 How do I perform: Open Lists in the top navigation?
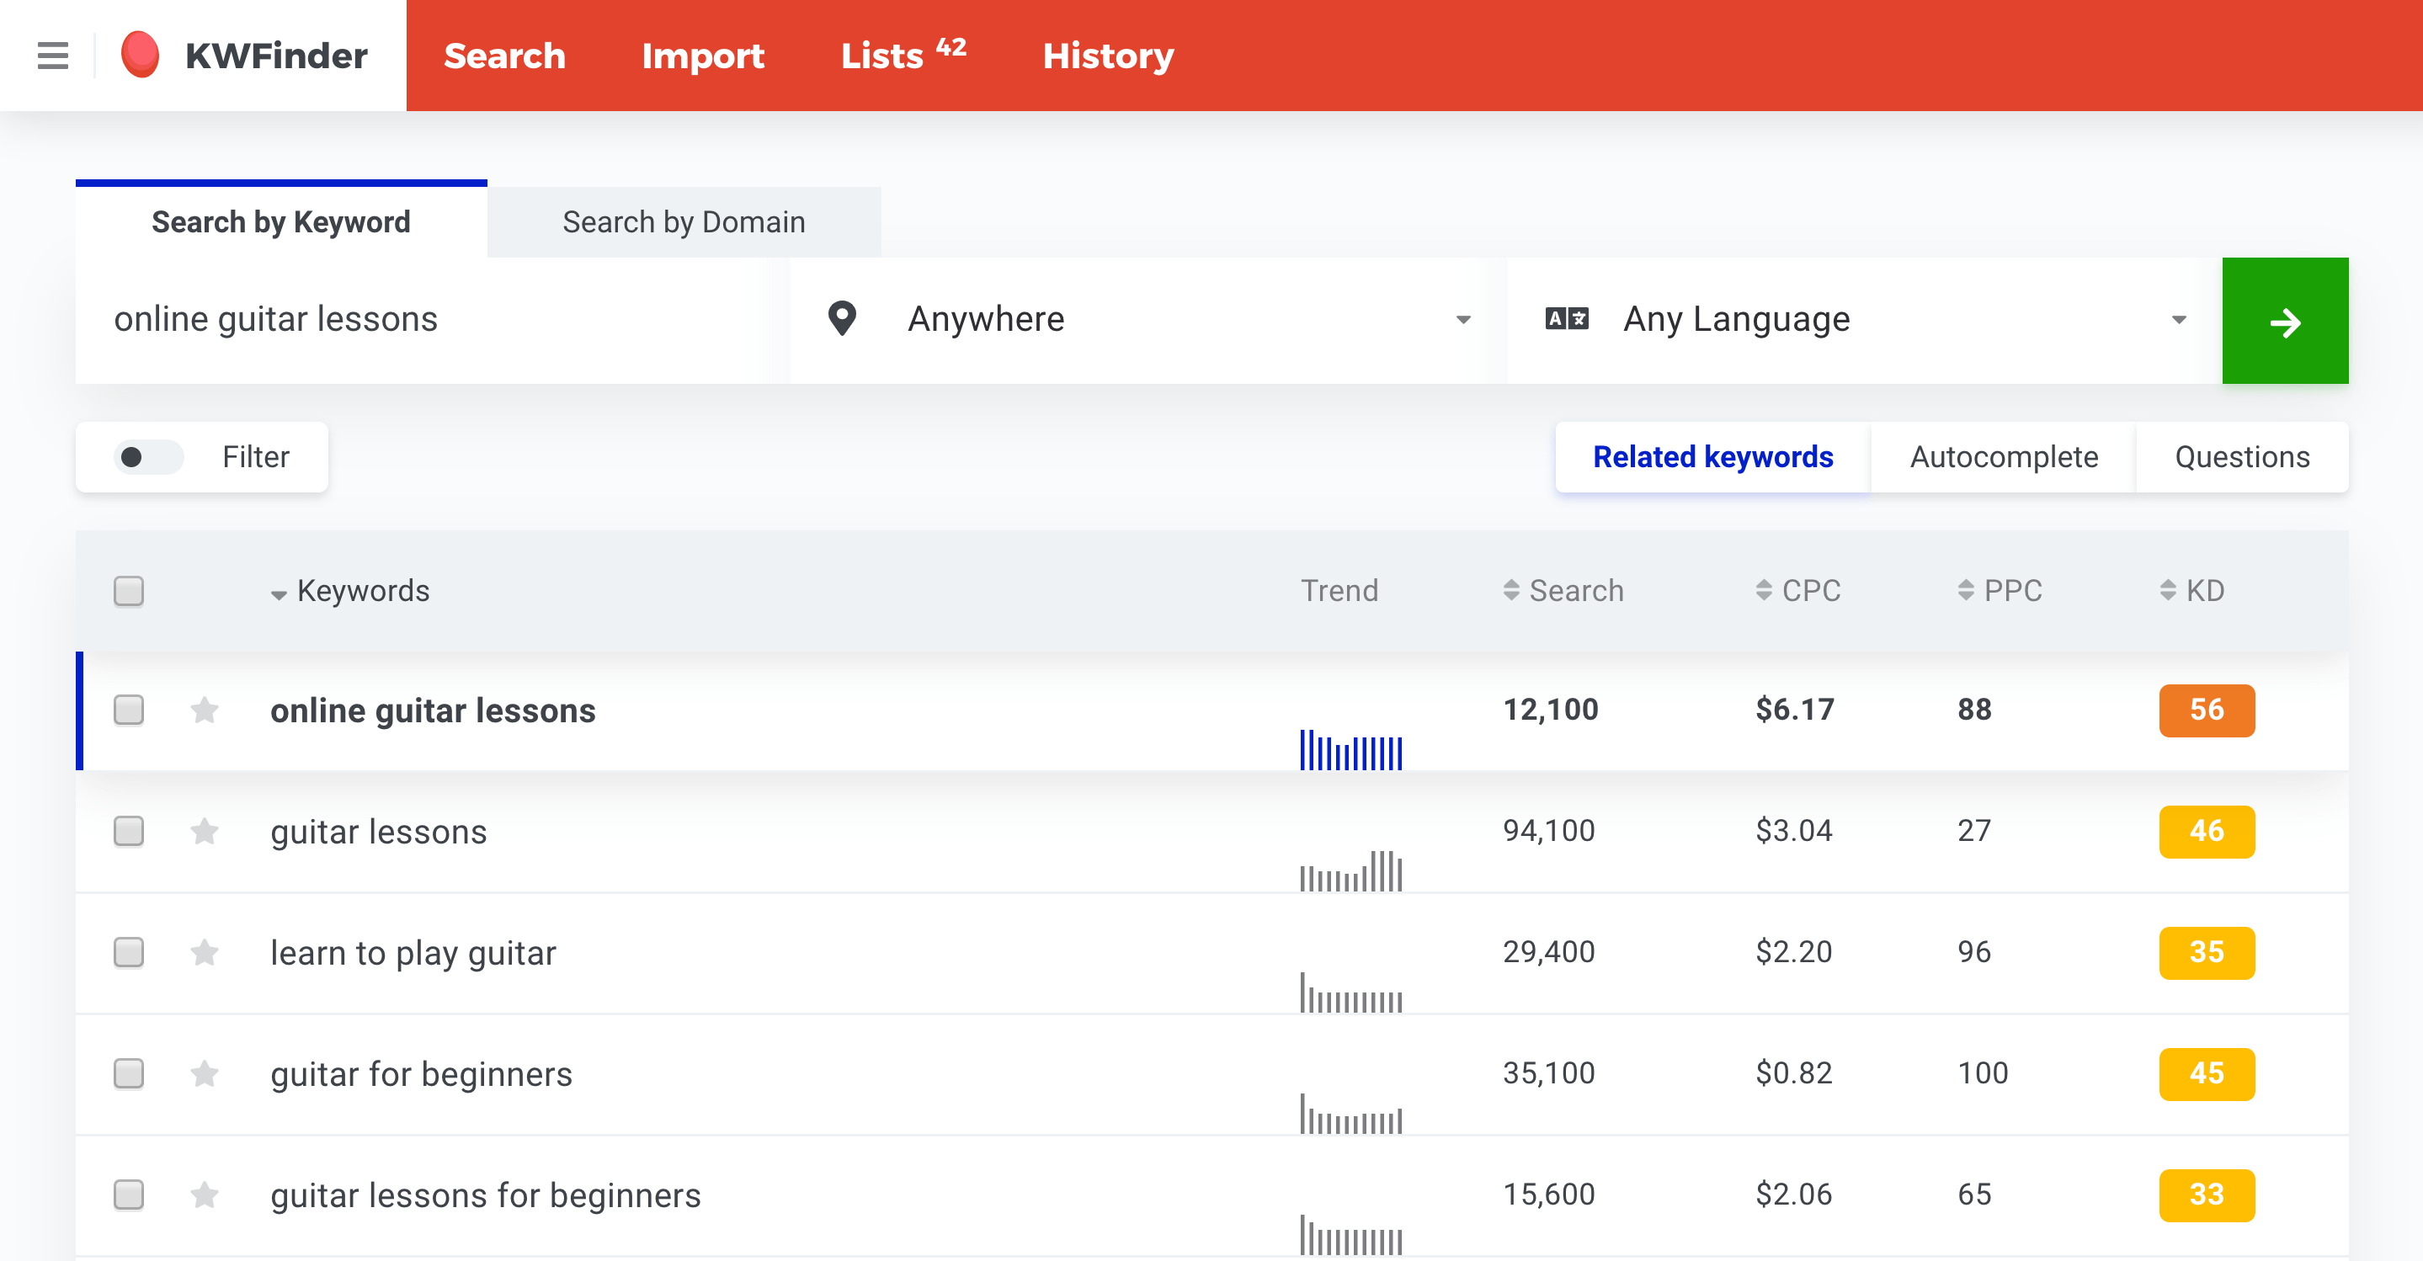click(x=903, y=56)
